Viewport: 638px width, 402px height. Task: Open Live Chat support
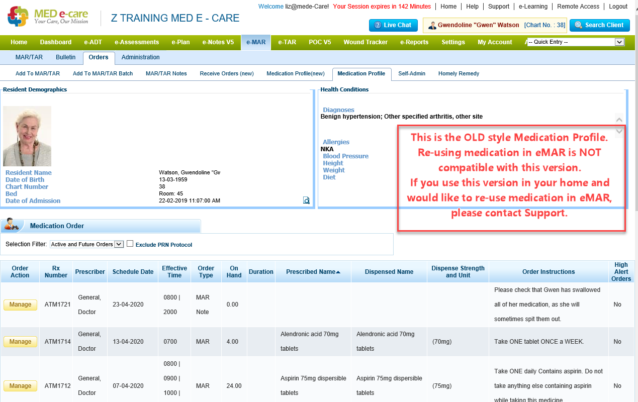coord(393,25)
